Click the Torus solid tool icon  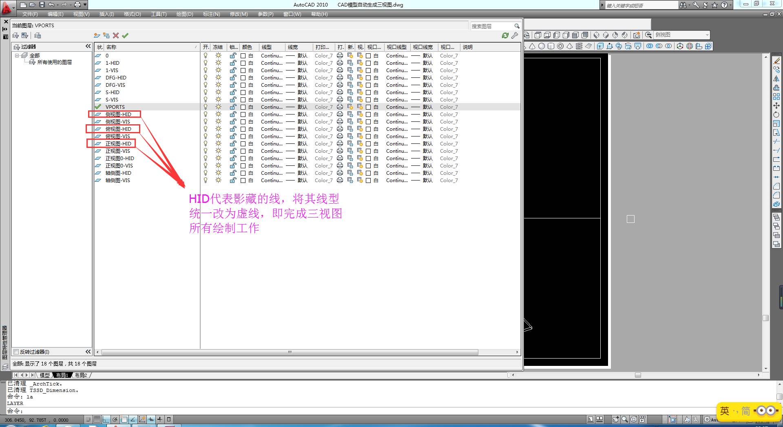click(560, 46)
